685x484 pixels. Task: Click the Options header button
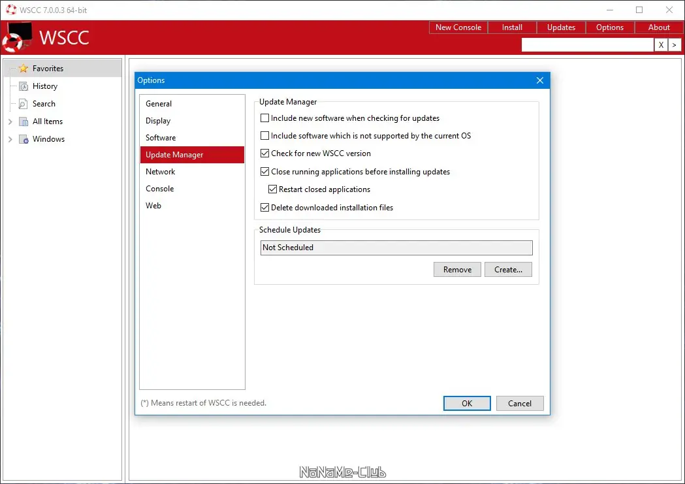coord(610,27)
